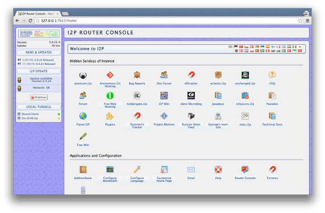The image size is (325, 213).
Task: Open the Planet I2P globe icon
Action: [83, 116]
